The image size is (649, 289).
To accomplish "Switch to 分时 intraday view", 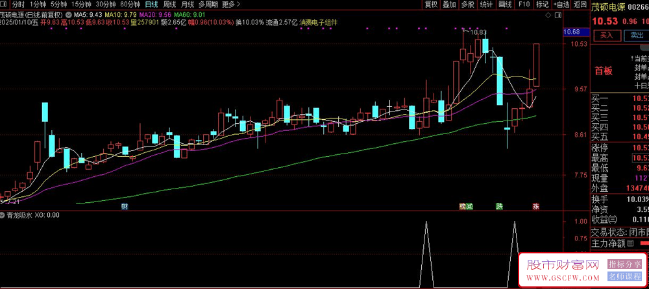I will tap(18, 5).
